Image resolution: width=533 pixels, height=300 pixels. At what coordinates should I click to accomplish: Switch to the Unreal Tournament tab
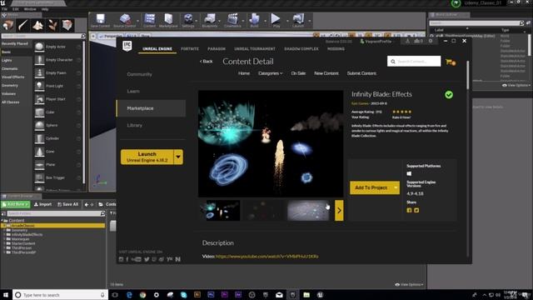[255, 49]
